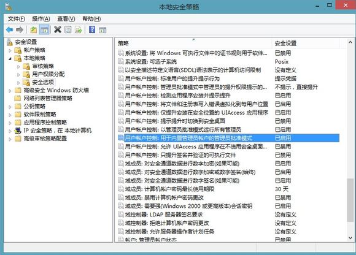356x255 pixels.
Task: Expand the 帐户策略 tree node
Action: pos(10,50)
